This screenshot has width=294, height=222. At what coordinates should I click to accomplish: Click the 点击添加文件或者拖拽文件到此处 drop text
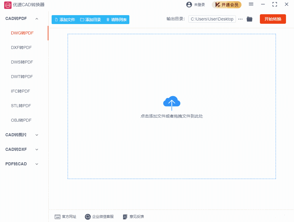172,116
